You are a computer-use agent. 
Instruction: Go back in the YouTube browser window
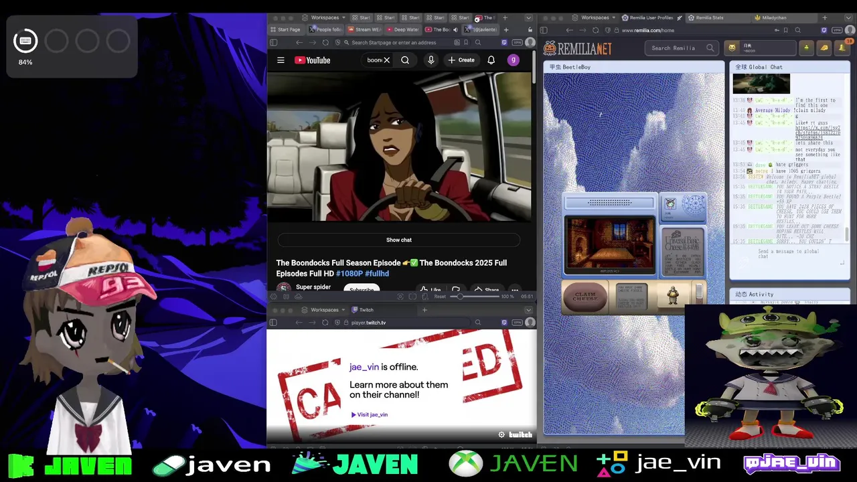pyautogui.click(x=299, y=42)
